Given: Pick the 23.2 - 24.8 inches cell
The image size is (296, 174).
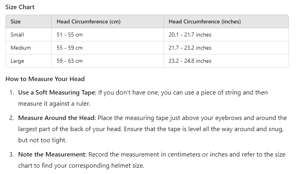Looking at the screenshot, I should coord(190,61).
